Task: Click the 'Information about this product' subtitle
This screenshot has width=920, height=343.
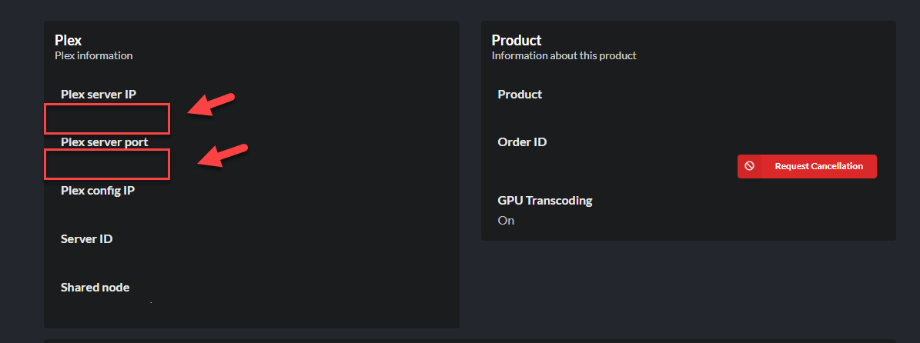Action: pos(564,56)
